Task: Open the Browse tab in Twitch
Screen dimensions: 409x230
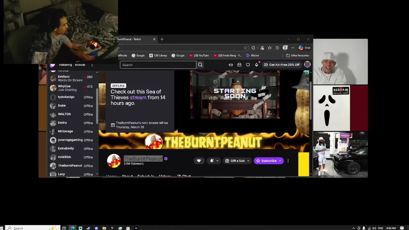Action: [80, 65]
